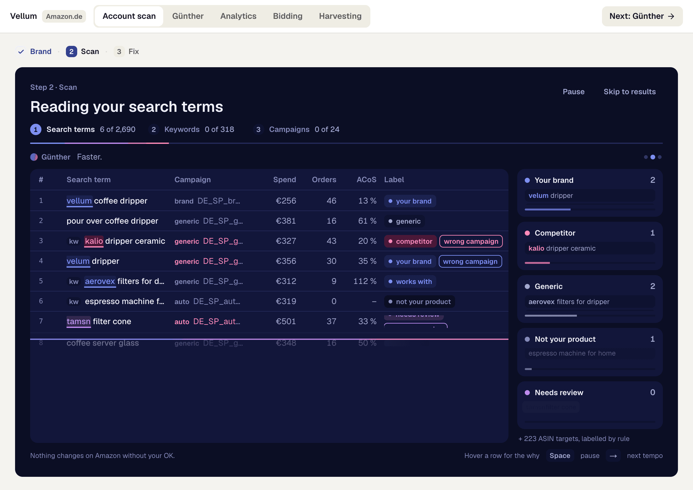The width and height of the screenshot is (693, 490).
Task: Open the Needs review card
Action: (590, 405)
